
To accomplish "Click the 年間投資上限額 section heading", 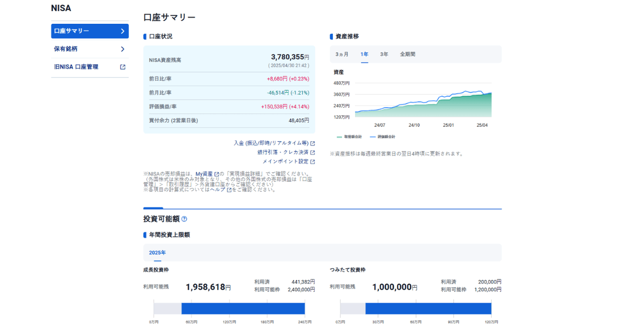I will coord(169,235).
